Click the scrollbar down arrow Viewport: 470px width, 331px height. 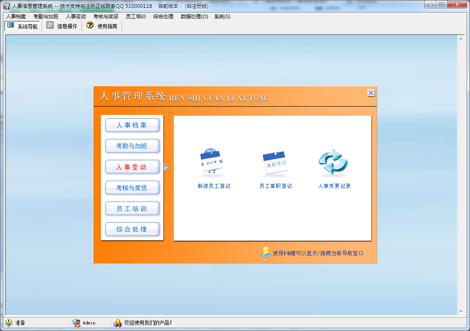pyautogui.click(x=461, y=311)
